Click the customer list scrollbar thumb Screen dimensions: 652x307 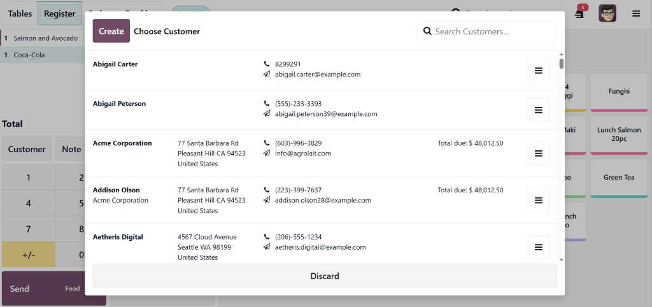(562, 64)
